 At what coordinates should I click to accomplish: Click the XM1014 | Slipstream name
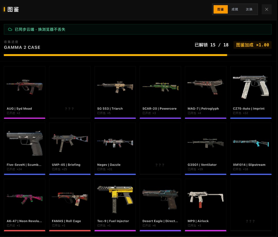pyautogui.click(x=249, y=165)
